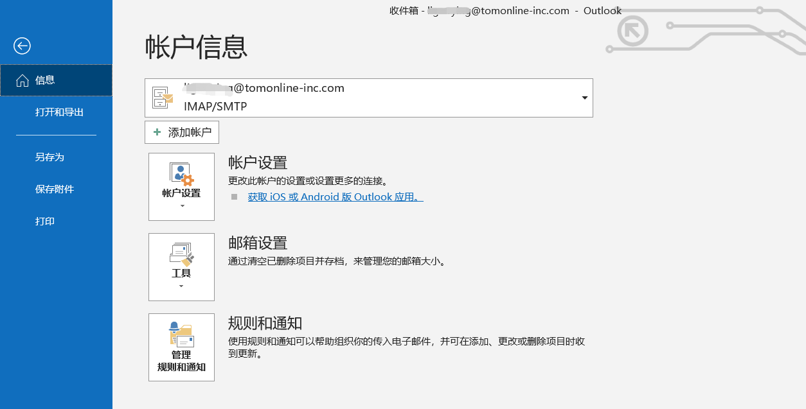Click the mailbox icon in the account selector
Image resolution: width=806 pixels, height=409 pixels.
163,98
